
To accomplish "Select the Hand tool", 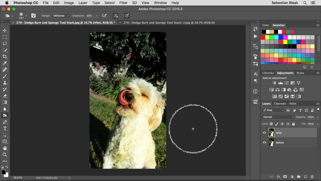I will [x=5, y=148].
